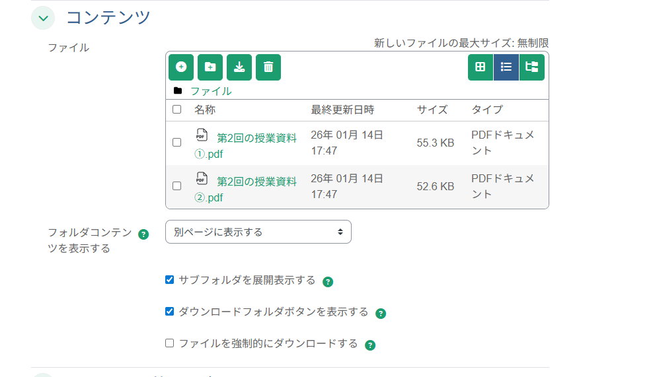Screen dimensions: 657x377
Task: Switch to folder tree view
Action: point(531,67)
